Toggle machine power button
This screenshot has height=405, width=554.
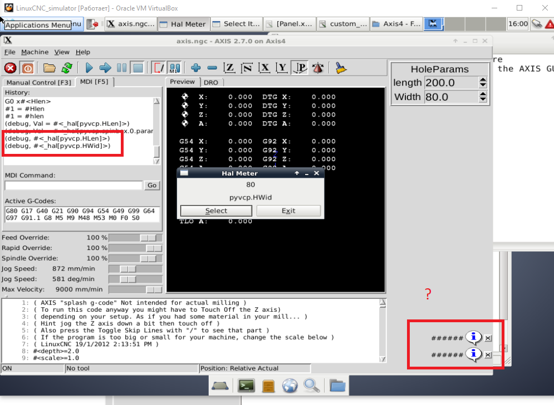(x=27, y=68)
